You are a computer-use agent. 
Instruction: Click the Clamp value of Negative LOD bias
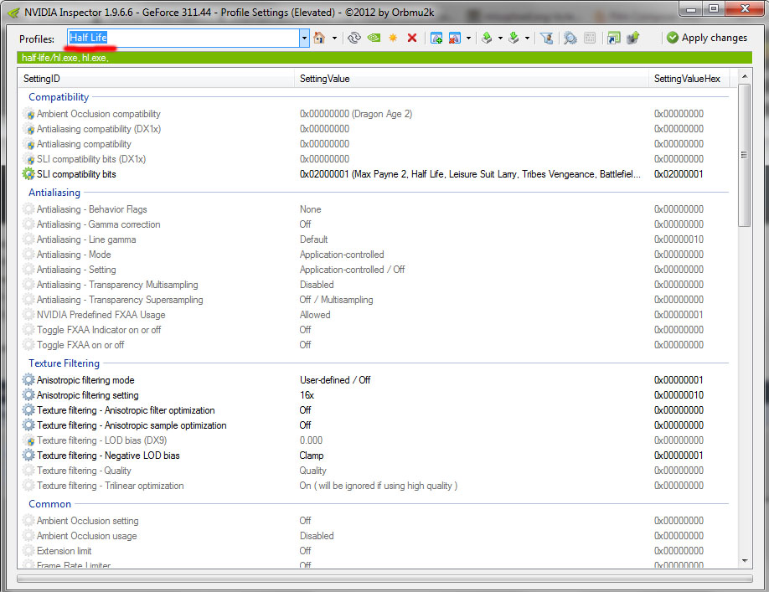[x=312, y=456]
